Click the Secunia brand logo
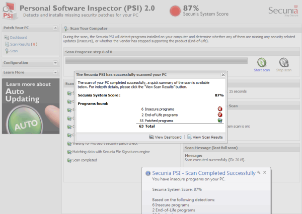Image resolution: width=302 pixels, height=214 pixels. coord(283,11)
